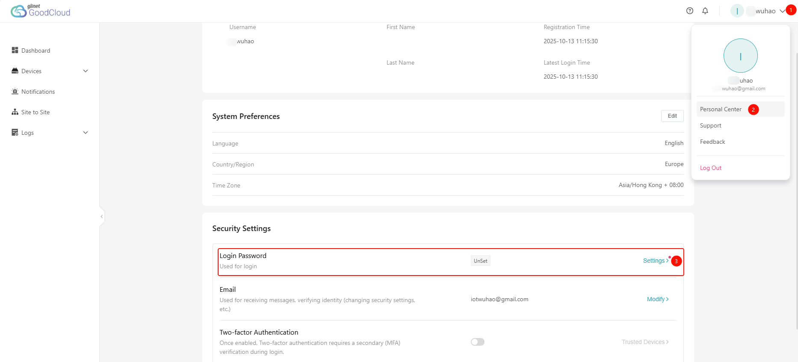Click the Devices router icon
Screen dimensions: 798x362
pos(15,71)
